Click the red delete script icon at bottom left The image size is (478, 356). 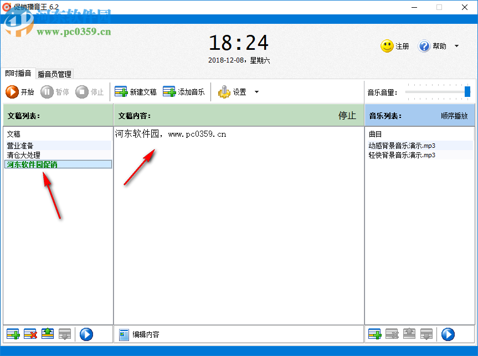30,334
